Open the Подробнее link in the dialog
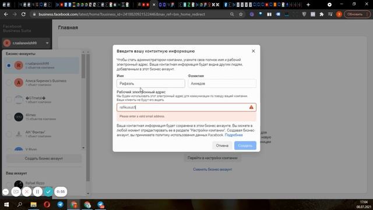This screenshot has width=373, height=210. point(234,135)
